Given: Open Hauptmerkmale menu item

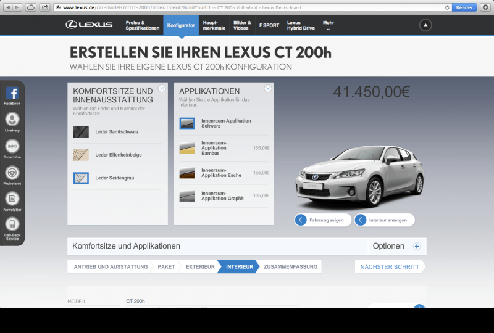Looking at the screenshot, I should click(214, 25).
